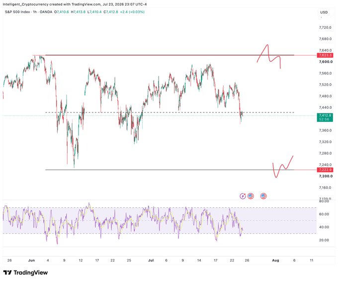Click the RSI 20.00 axis label
This screenshot has width=338, height=281.
pos(324,240)
